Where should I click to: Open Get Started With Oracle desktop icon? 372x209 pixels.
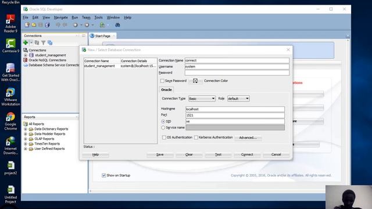click(x=10, y=72)
